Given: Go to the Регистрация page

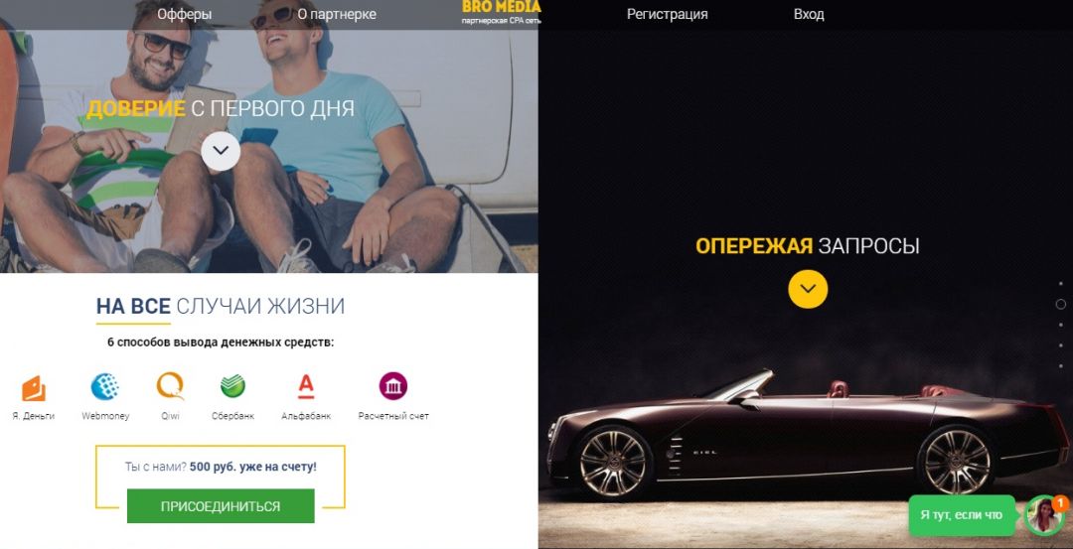Looking at the screenshot, I should click(x=668, y=14).
